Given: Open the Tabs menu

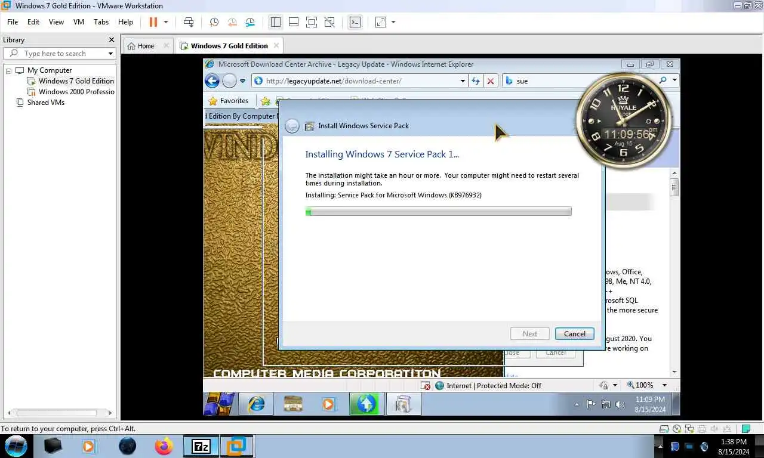Looking at the screenshot, I should point(101,22).
